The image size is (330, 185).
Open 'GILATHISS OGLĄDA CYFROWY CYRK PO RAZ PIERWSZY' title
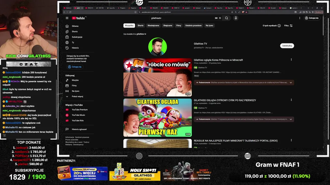pyautogui.click(x=225, y=100)
